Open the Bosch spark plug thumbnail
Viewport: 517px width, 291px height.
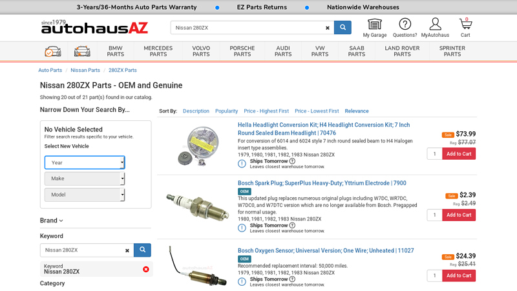(x=198, y=207)
